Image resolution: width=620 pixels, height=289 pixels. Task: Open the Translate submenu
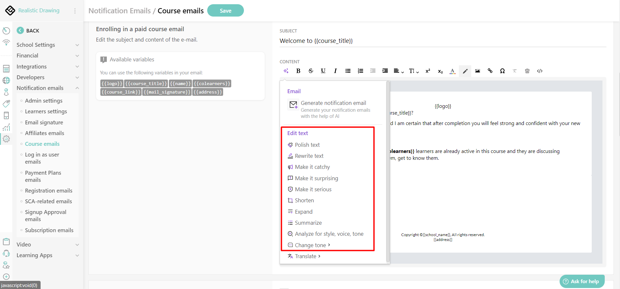306,256
